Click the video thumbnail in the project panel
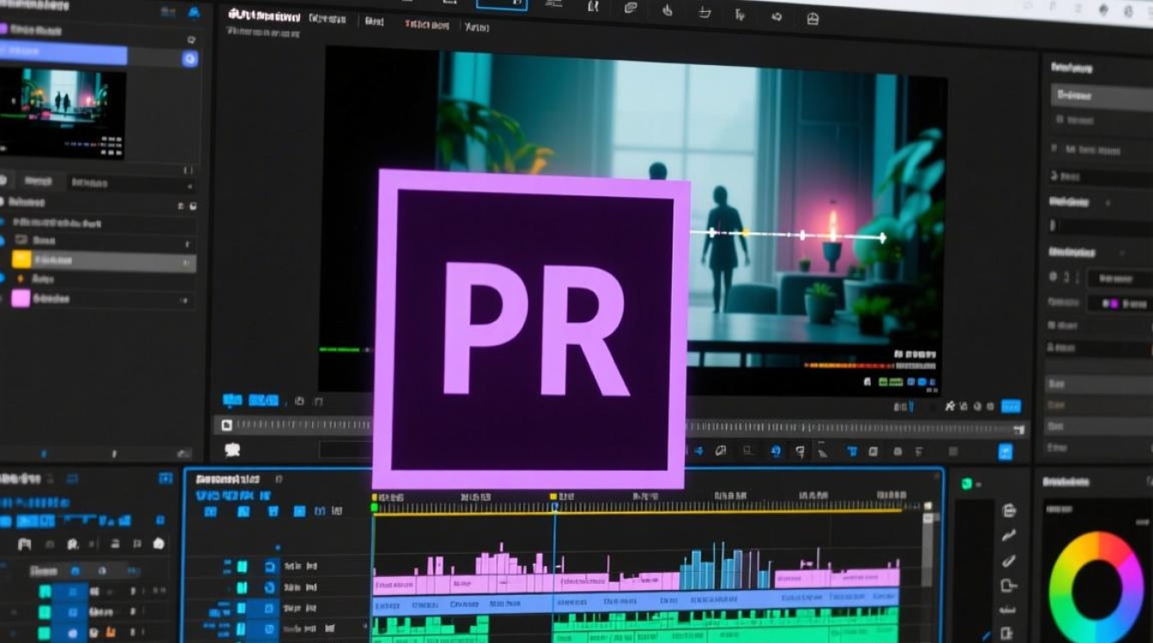Screen dimensions: 1153x643 pos(63,111)
